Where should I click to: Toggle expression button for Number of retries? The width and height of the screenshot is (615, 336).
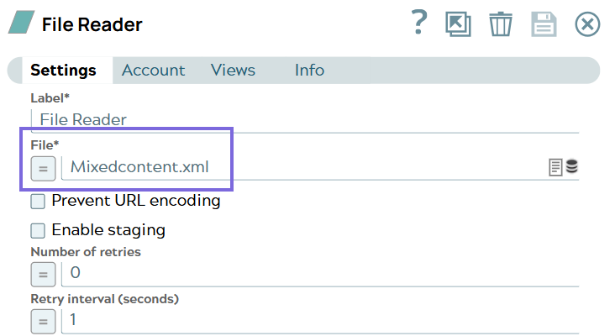coord(44,274)
